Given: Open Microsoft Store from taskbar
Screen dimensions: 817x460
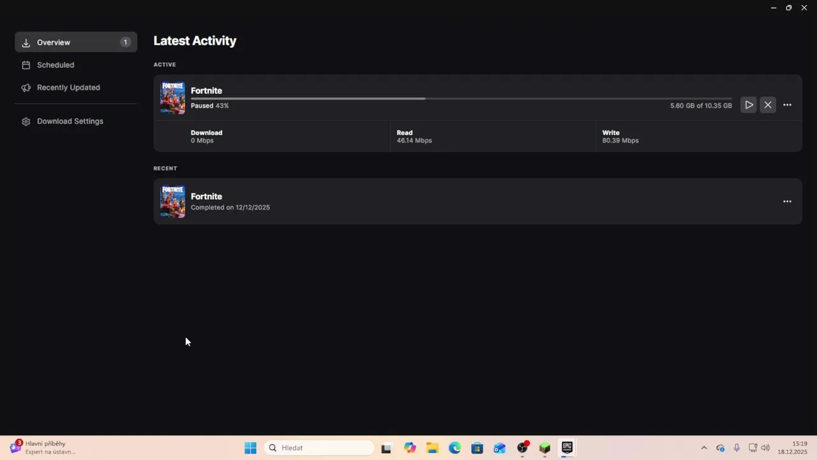Looking at the screenshot, I should tap(477, 448).
